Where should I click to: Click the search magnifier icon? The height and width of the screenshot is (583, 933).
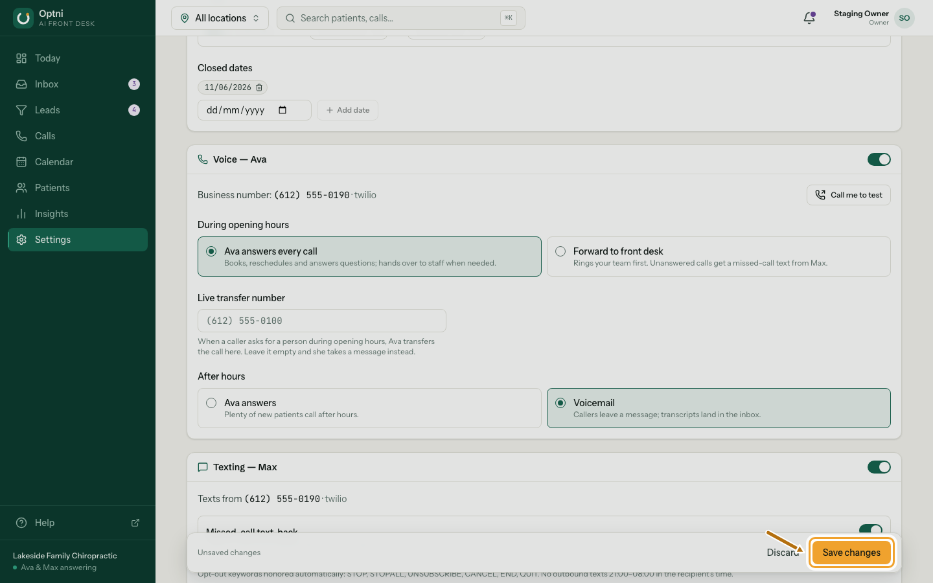[x=290, y=18]
